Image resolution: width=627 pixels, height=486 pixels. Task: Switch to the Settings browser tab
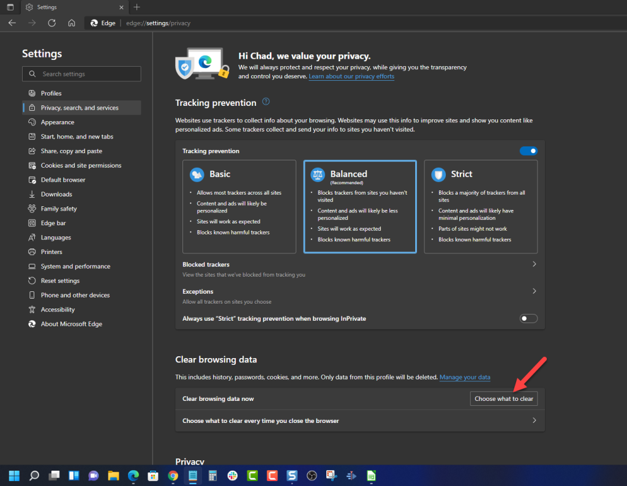(x=74, y=7)
